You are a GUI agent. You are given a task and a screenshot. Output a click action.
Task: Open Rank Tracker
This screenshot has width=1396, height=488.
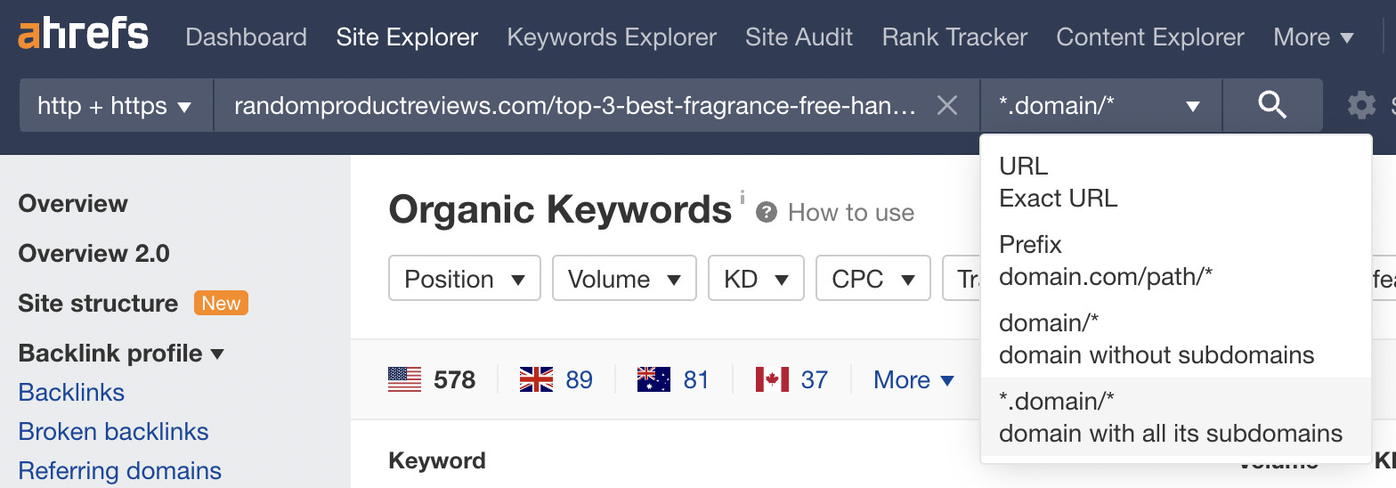pyautogui.click(x=954, y=37)
